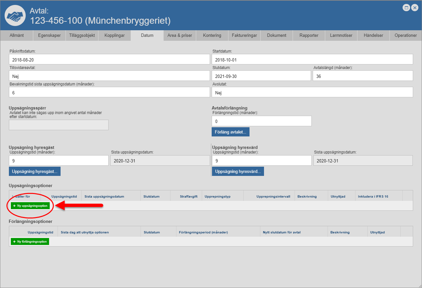The height and width of the screenshot is (288, 422).
Task: Click the Avslutat field showing Nej
Action: 312,92
